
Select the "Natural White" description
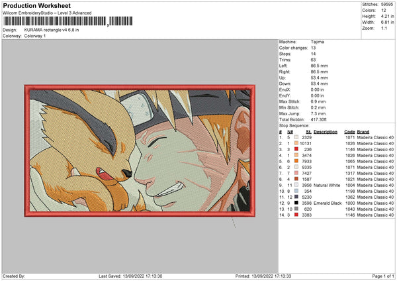click(x=327, y=185)
